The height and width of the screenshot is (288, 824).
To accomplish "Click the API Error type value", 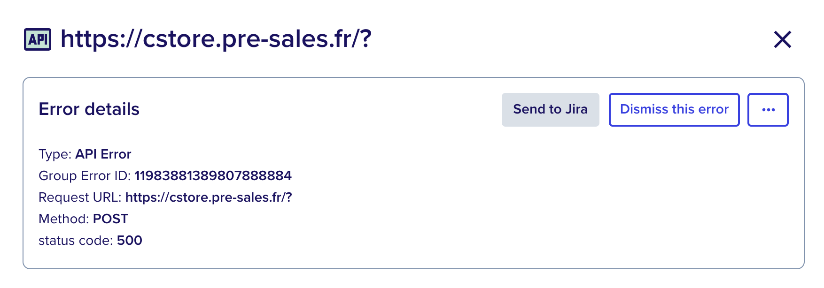I will 103,154.
